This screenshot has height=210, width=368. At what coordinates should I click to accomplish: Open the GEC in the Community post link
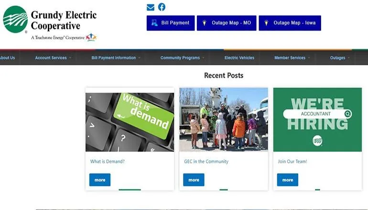pyautogui.click(x=206, y=161)
